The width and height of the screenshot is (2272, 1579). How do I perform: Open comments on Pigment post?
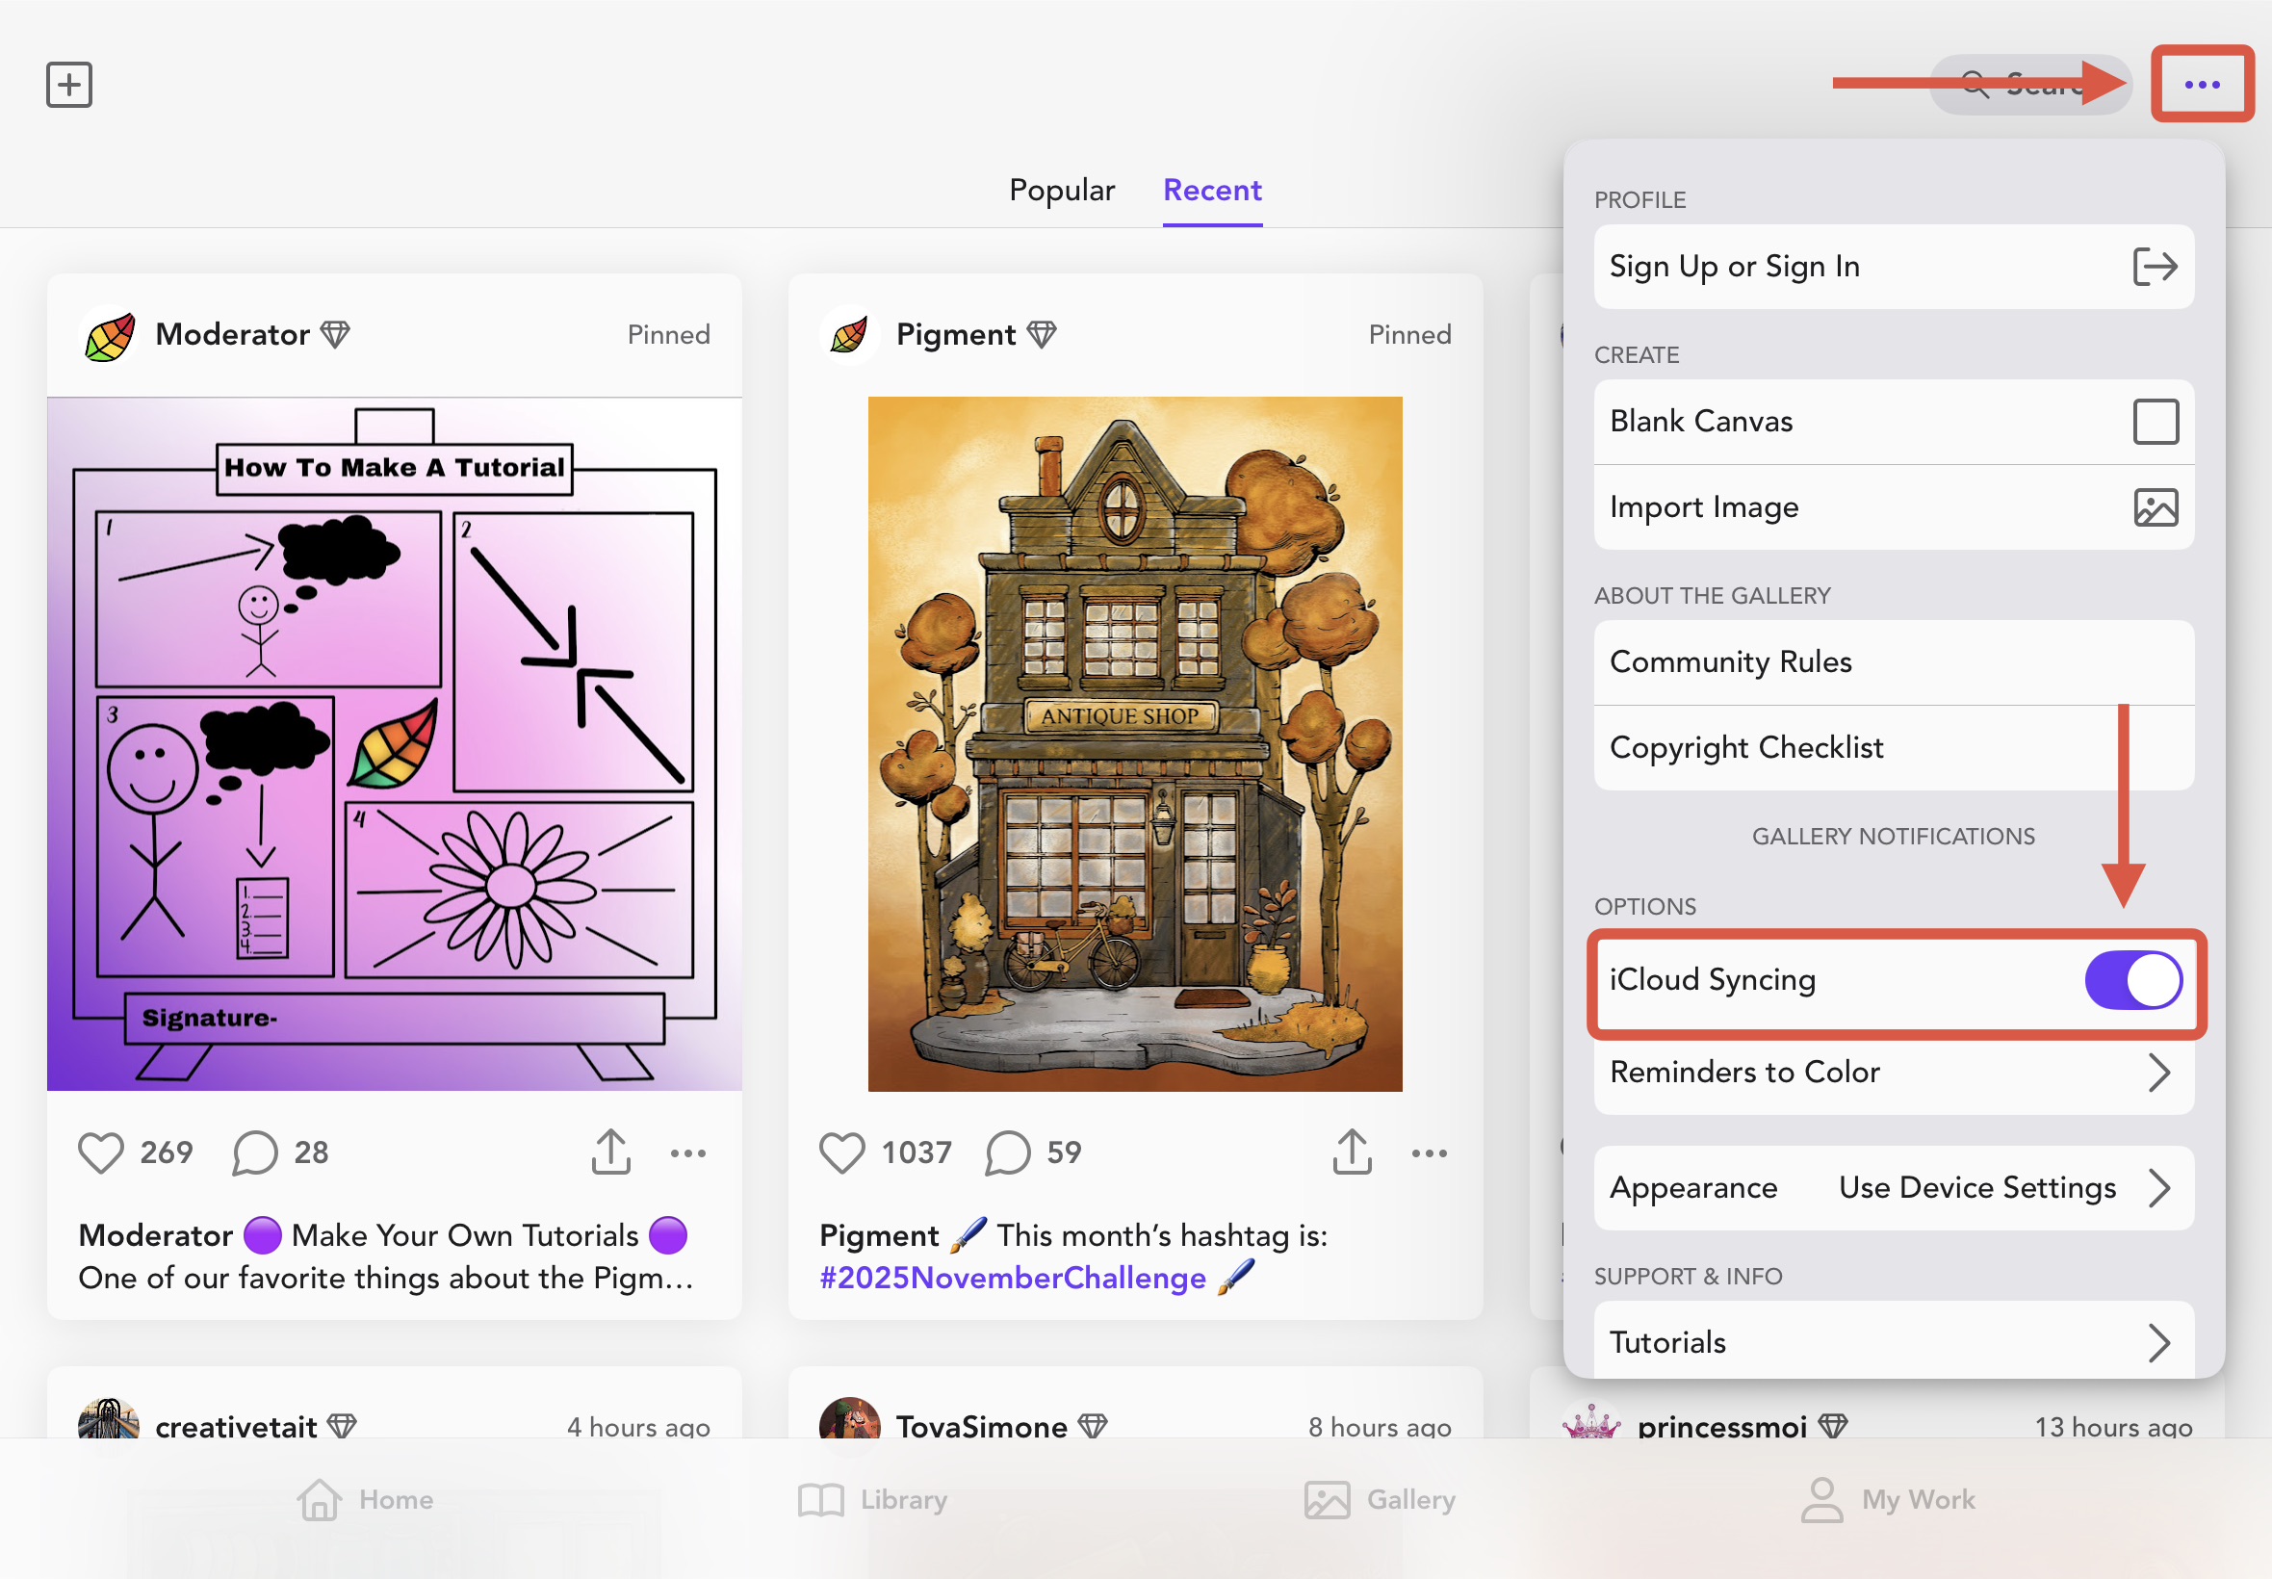1008,1152
